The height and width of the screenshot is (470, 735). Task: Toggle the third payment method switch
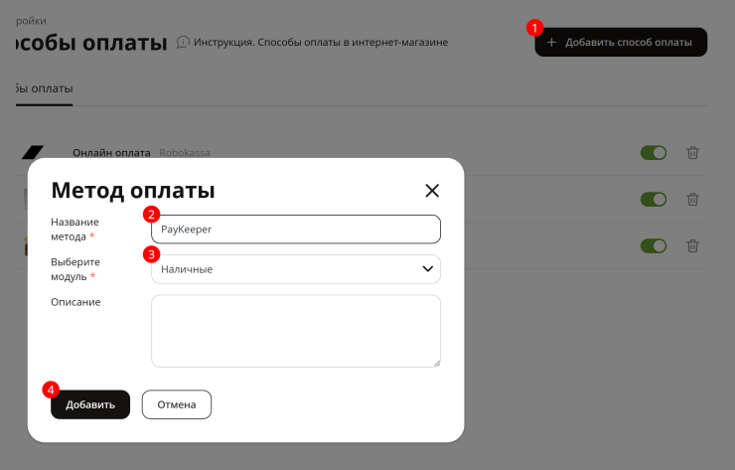(x=654, y=245)
